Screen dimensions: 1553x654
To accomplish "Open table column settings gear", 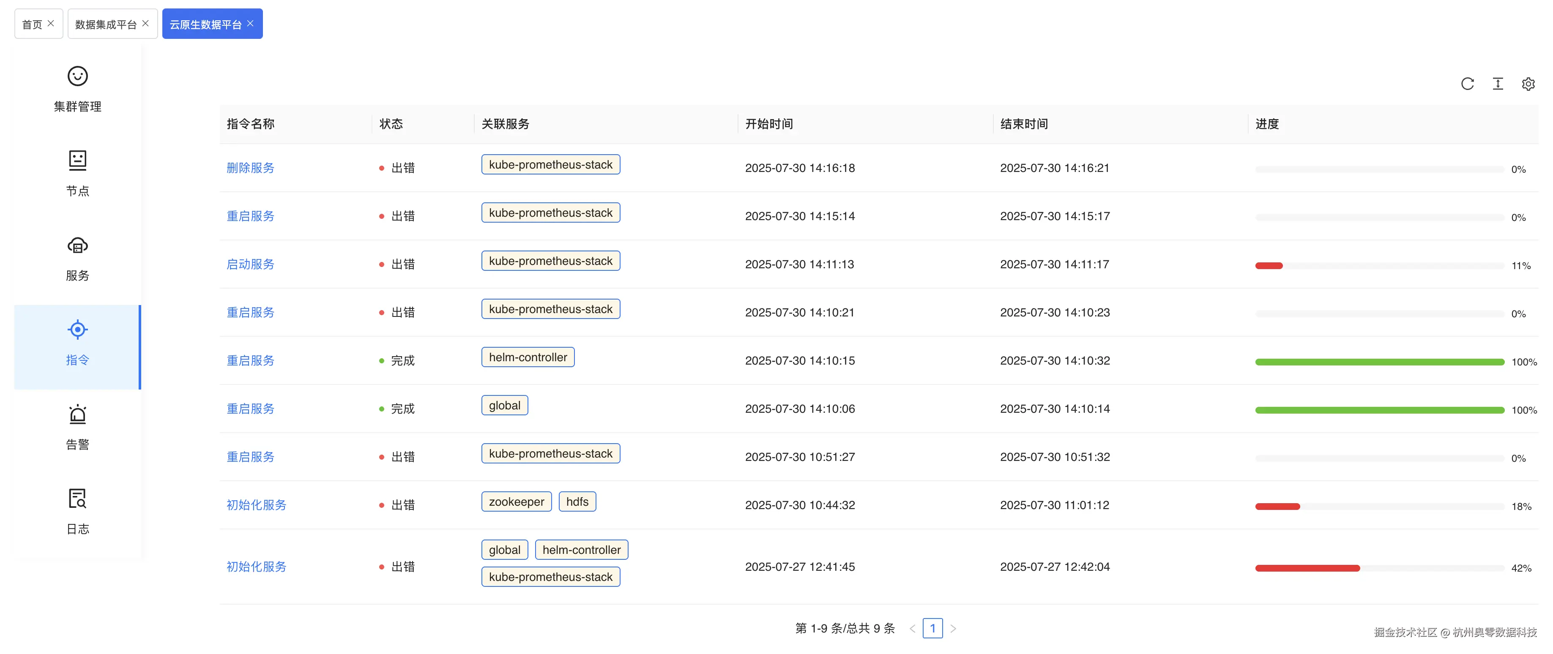I will point(1528,84).
